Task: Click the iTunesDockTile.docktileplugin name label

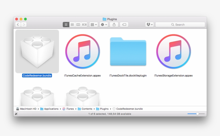Action: click(128, 75)
